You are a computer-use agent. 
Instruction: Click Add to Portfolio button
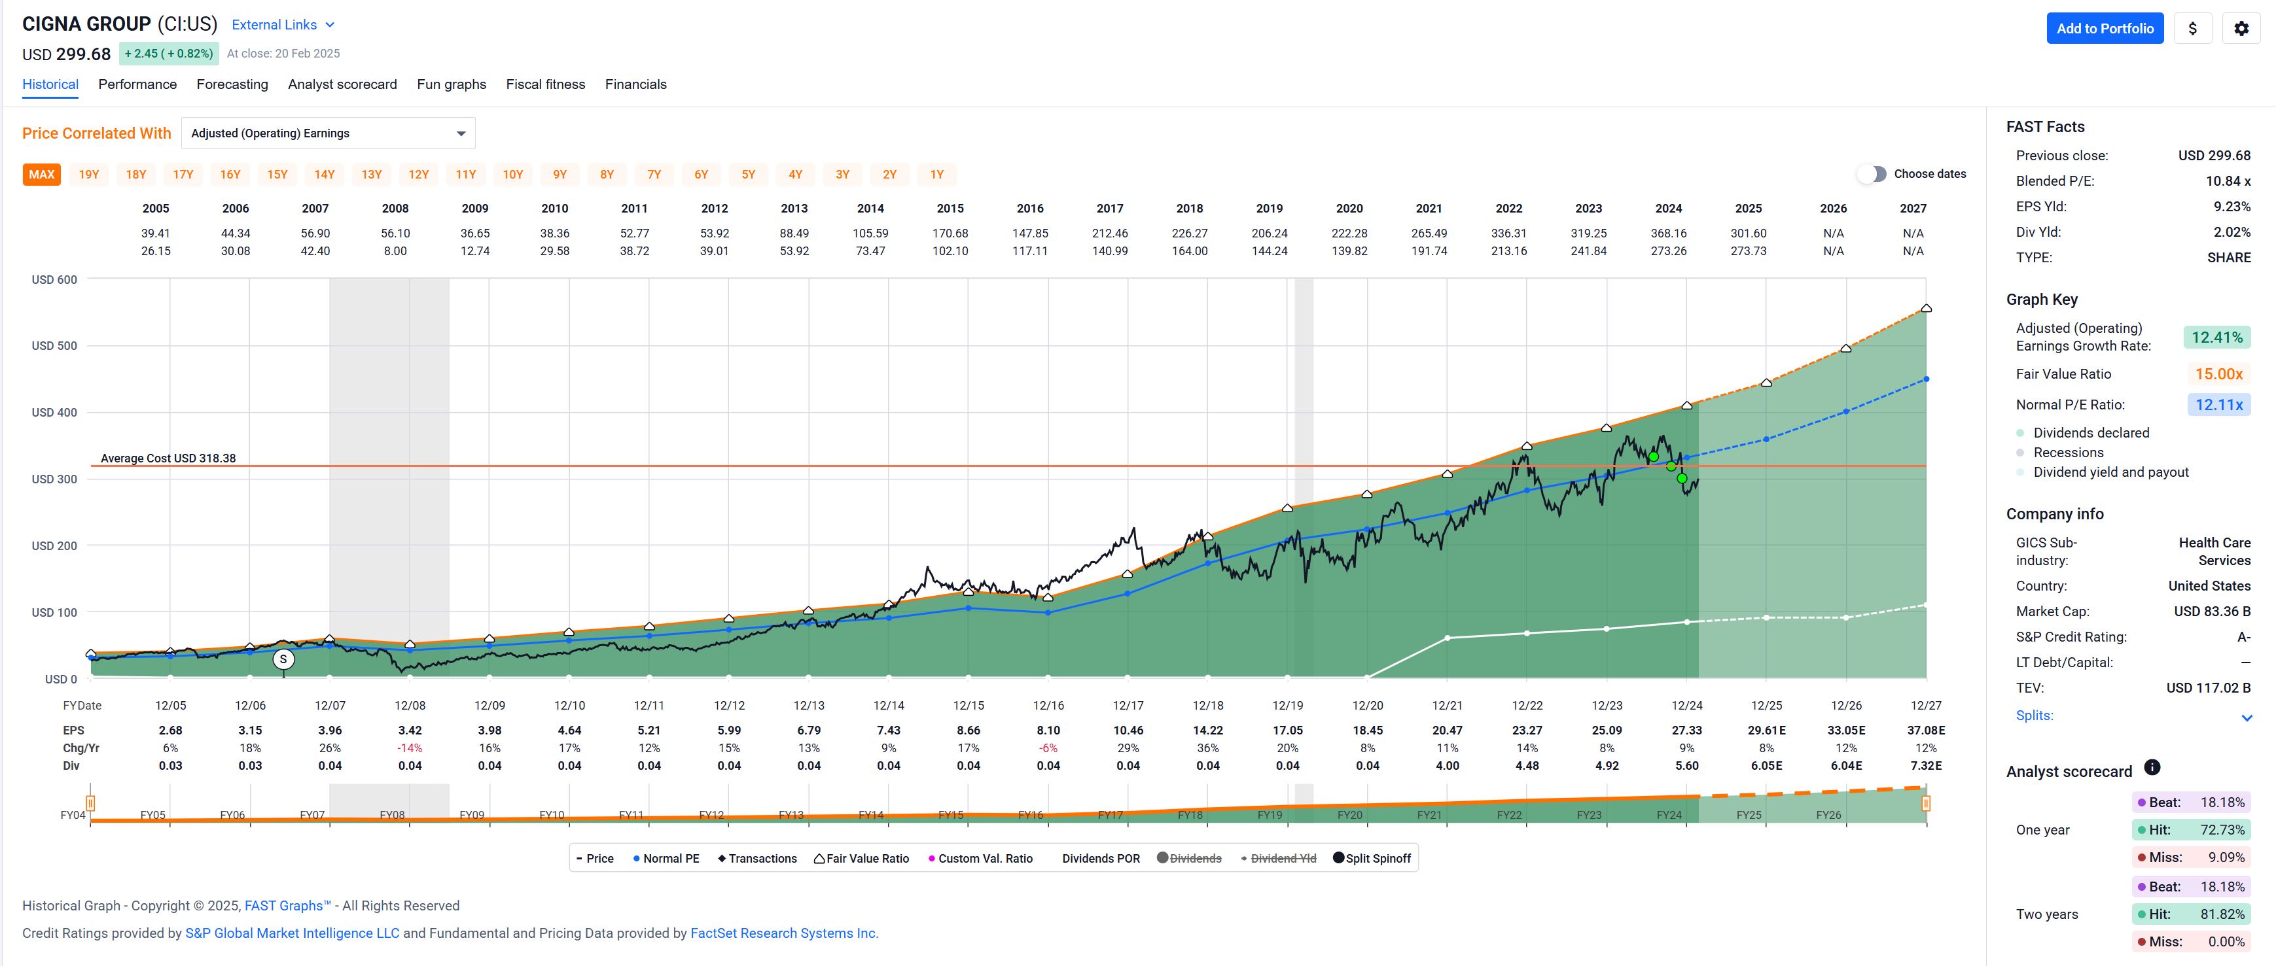2105,28
